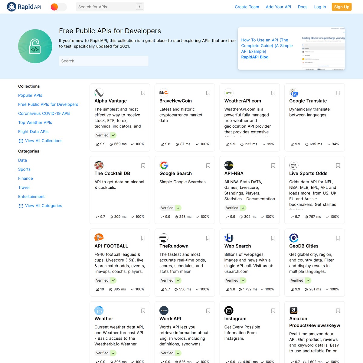
Task: Open the Data category
Action: pos(22,160)
